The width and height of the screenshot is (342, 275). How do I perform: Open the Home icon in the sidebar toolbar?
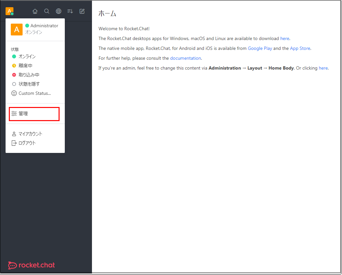pyautogui.click(x=35, y=11)
